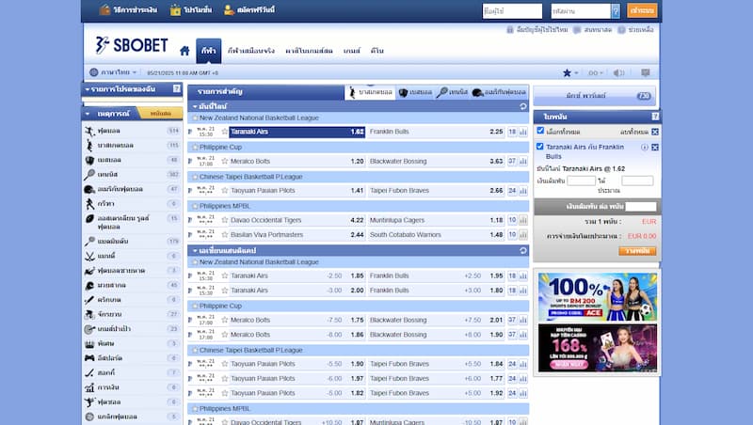
Task: Open the Keno tab in main navigation
Action: click(x=377, y=51)
